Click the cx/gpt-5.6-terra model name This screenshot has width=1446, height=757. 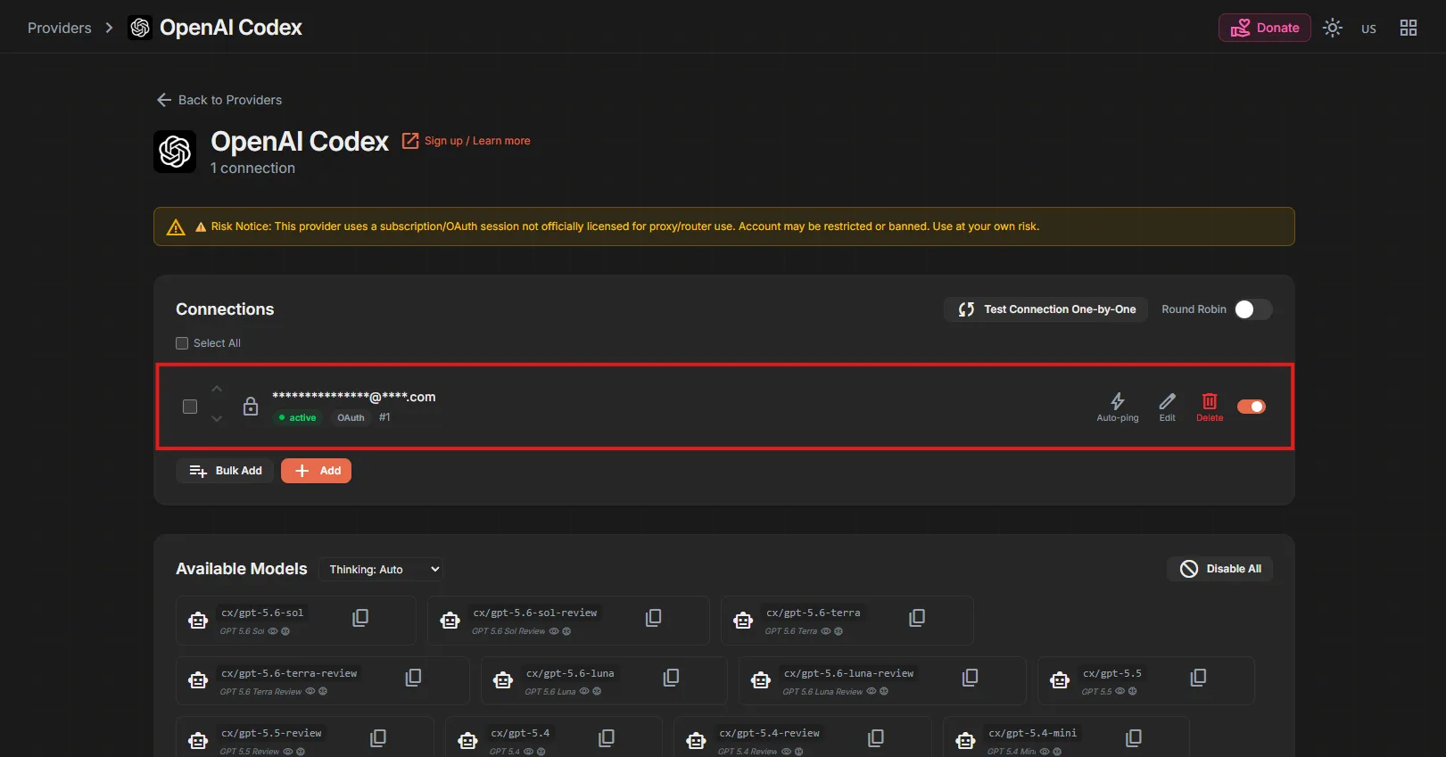[x=814, y=613]
